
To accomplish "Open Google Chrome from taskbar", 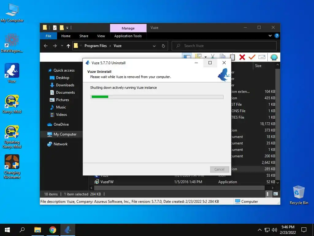I will [53, 230].
